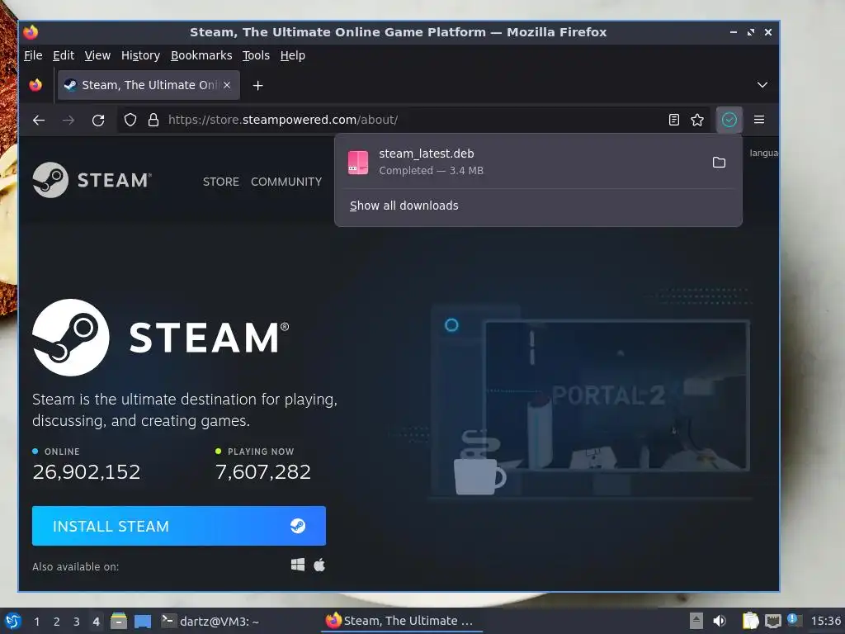Open the COMMUNITY navigation link

[286, 182]
